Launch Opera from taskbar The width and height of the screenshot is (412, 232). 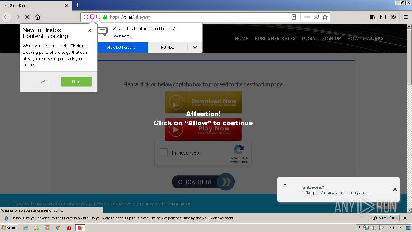click(69, 228)
